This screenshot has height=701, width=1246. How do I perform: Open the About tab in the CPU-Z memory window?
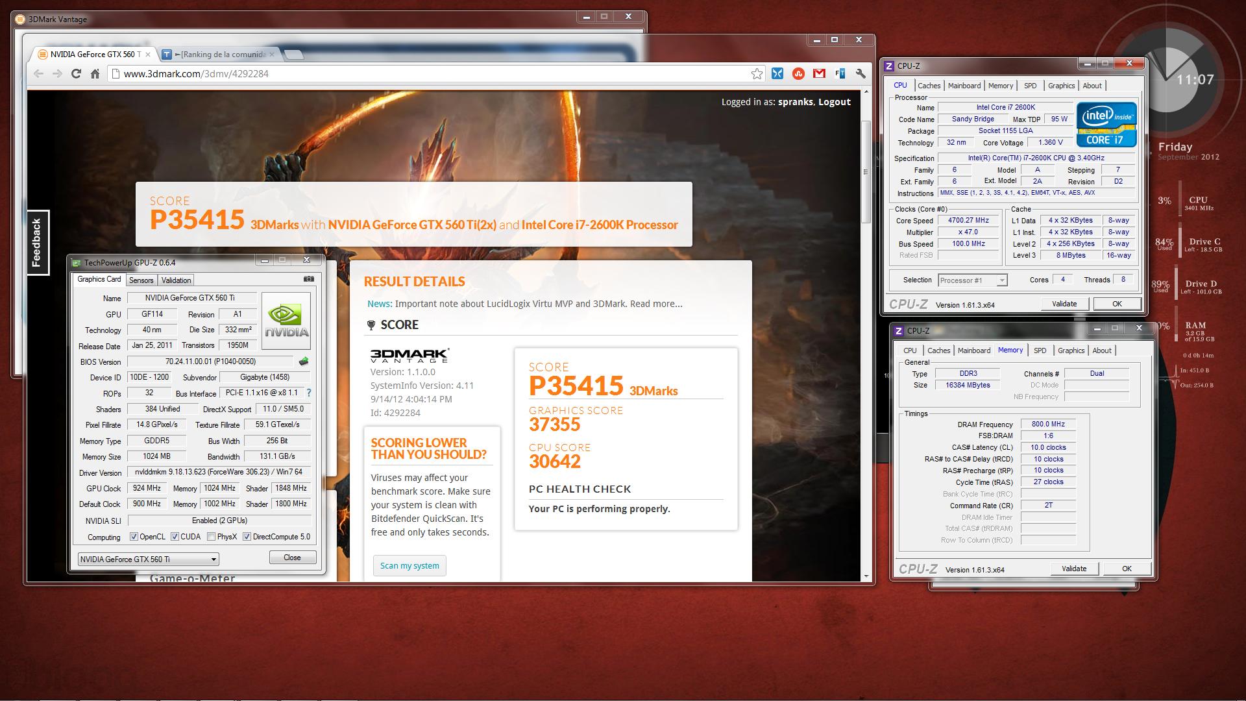point(1101,350)
